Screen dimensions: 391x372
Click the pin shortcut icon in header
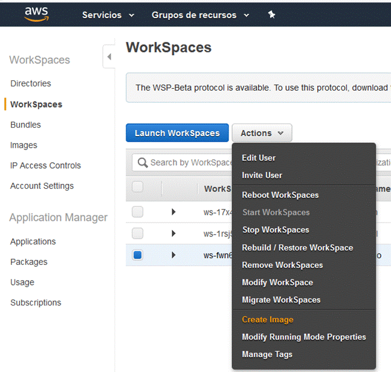(271, 15)
